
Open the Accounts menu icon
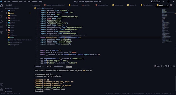click(2, 84)
